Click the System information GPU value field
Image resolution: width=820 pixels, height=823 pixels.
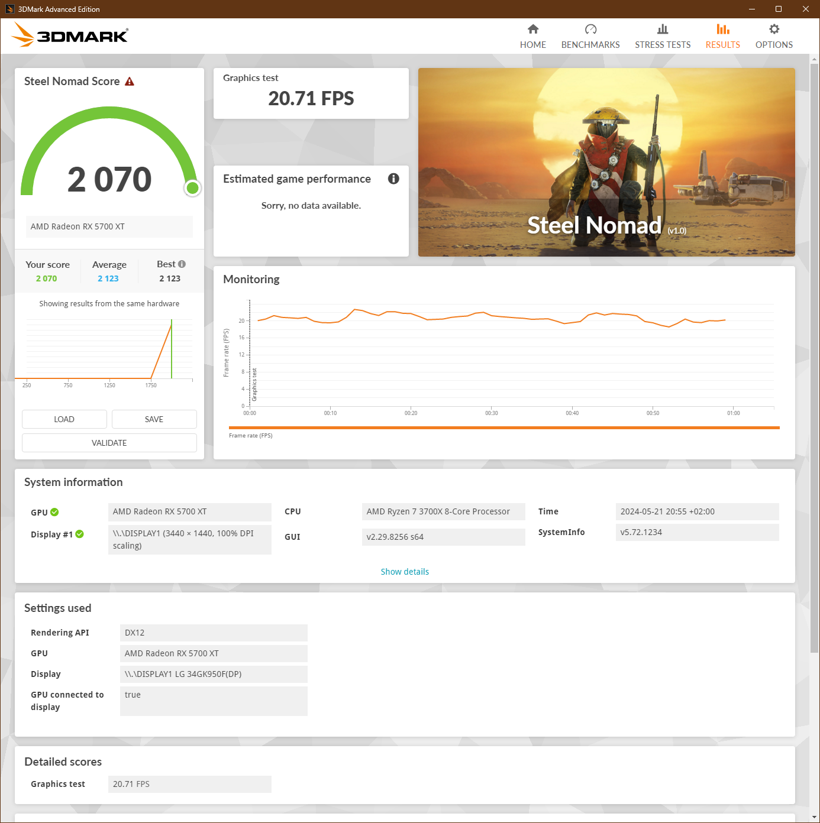[x=190, y=511]
